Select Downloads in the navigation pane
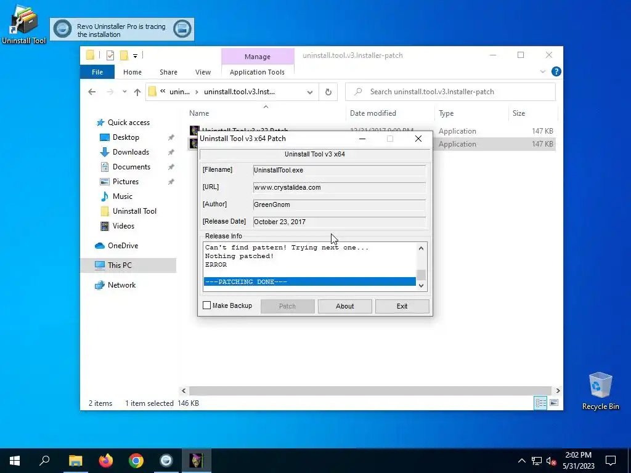This screenshot has width=631, height=473. pyautogui.click(x=131, y=152)
